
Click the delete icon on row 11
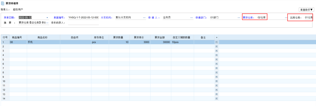tap(217, 86)
